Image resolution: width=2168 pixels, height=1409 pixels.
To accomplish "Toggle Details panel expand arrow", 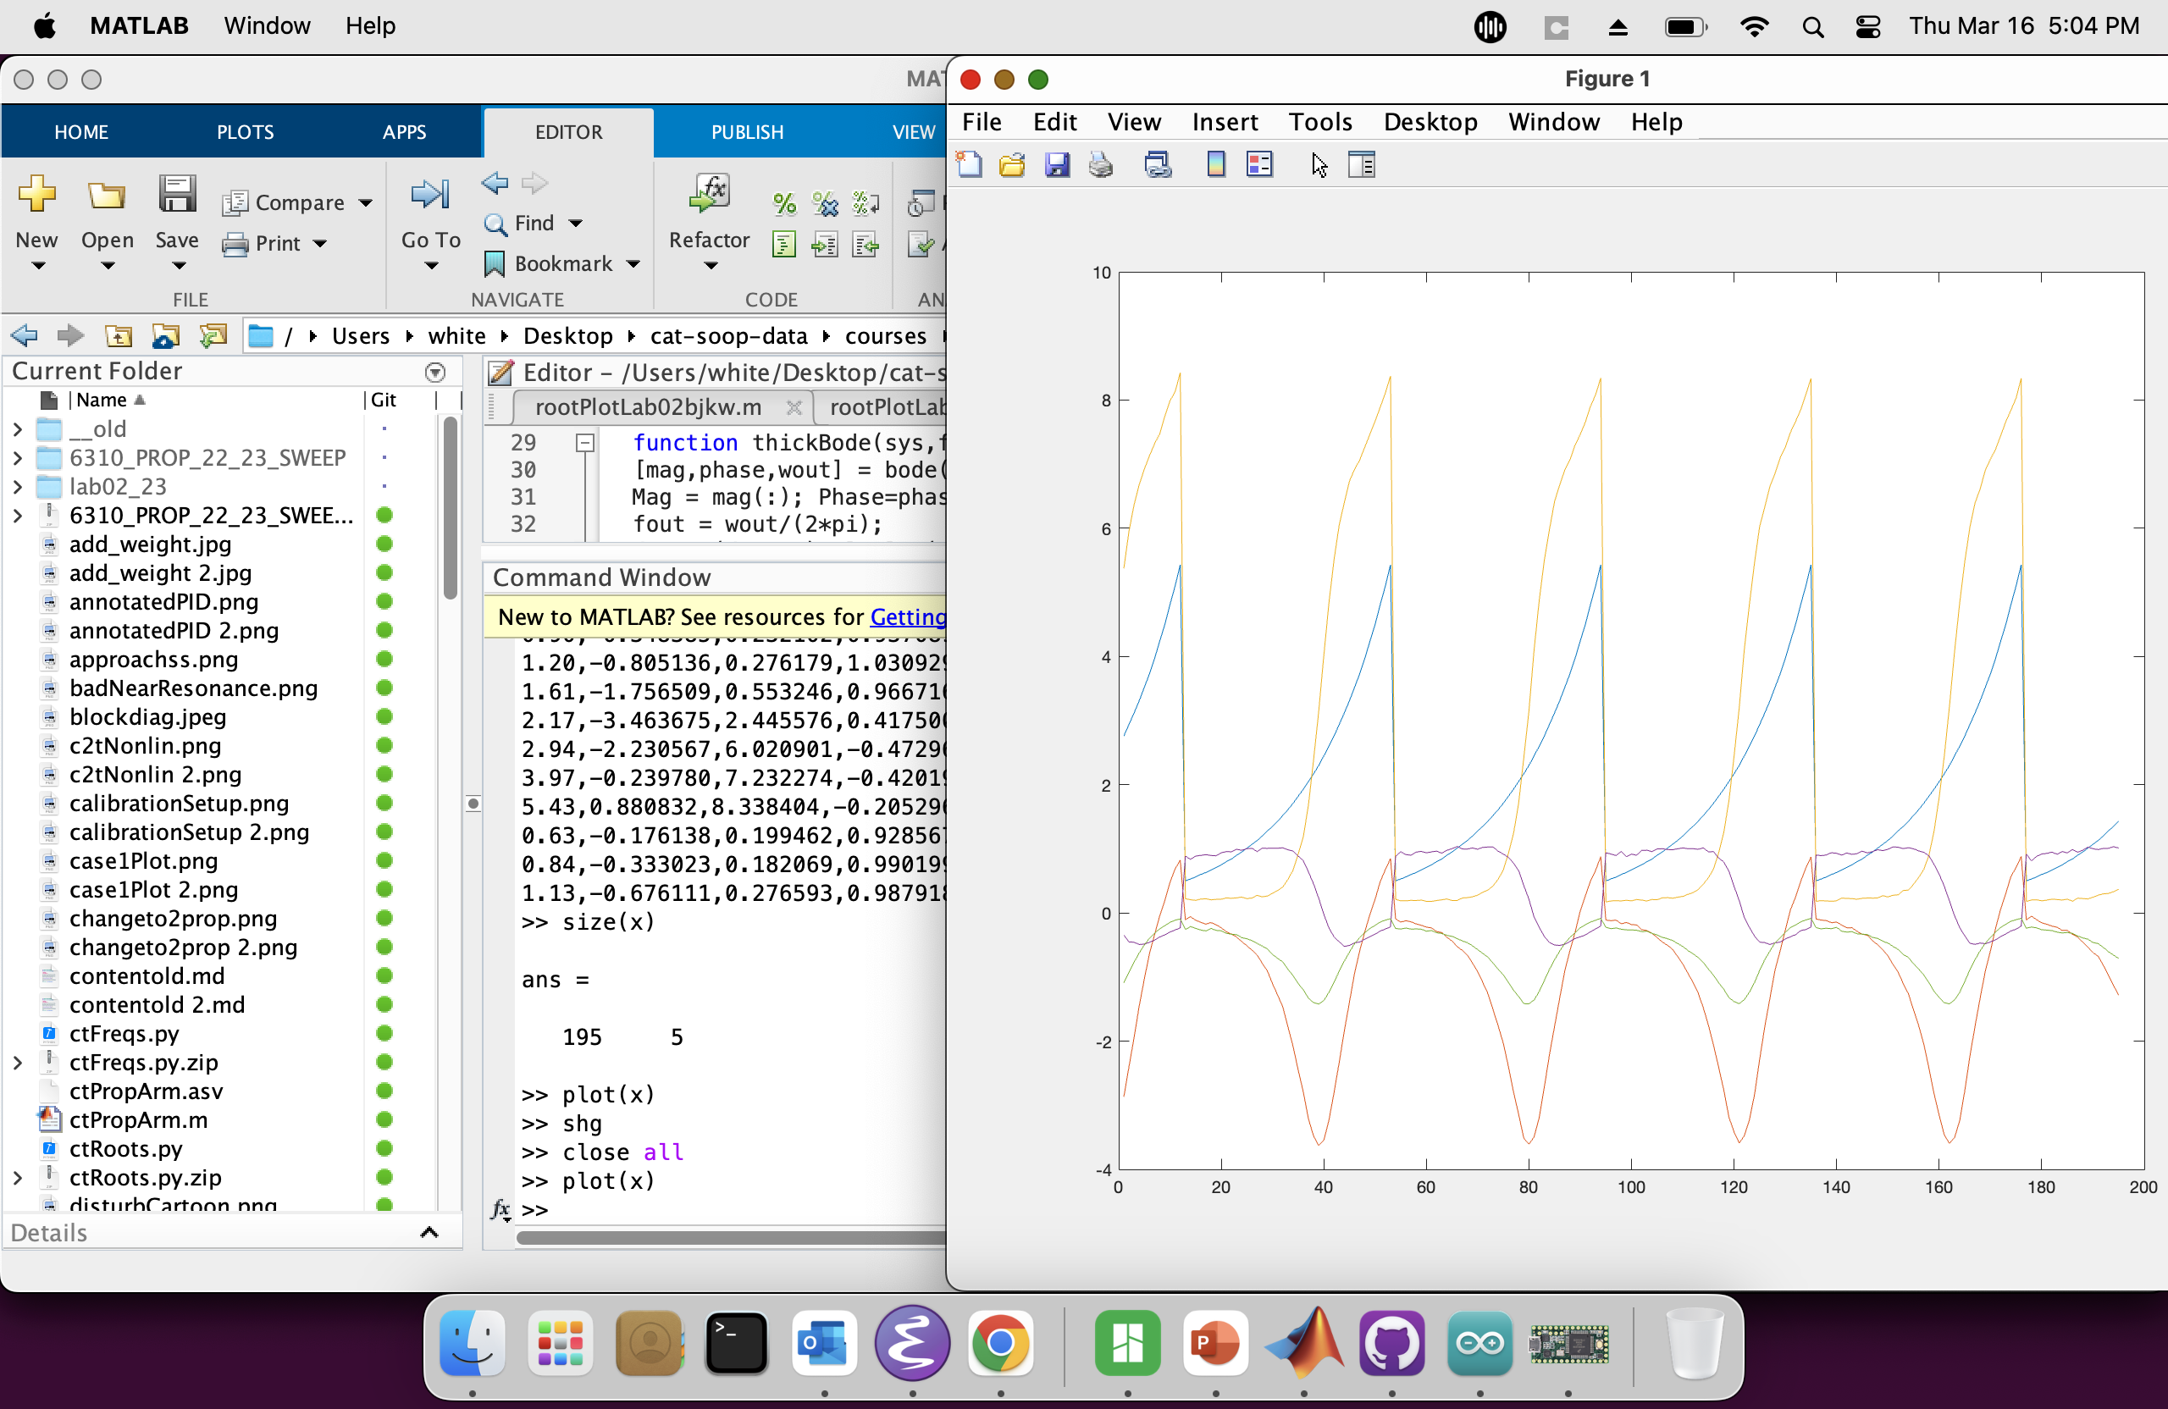I will (429, 1232).
